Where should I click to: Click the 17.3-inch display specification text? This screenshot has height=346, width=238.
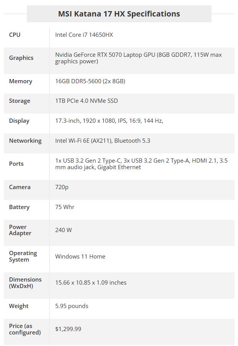109,121
